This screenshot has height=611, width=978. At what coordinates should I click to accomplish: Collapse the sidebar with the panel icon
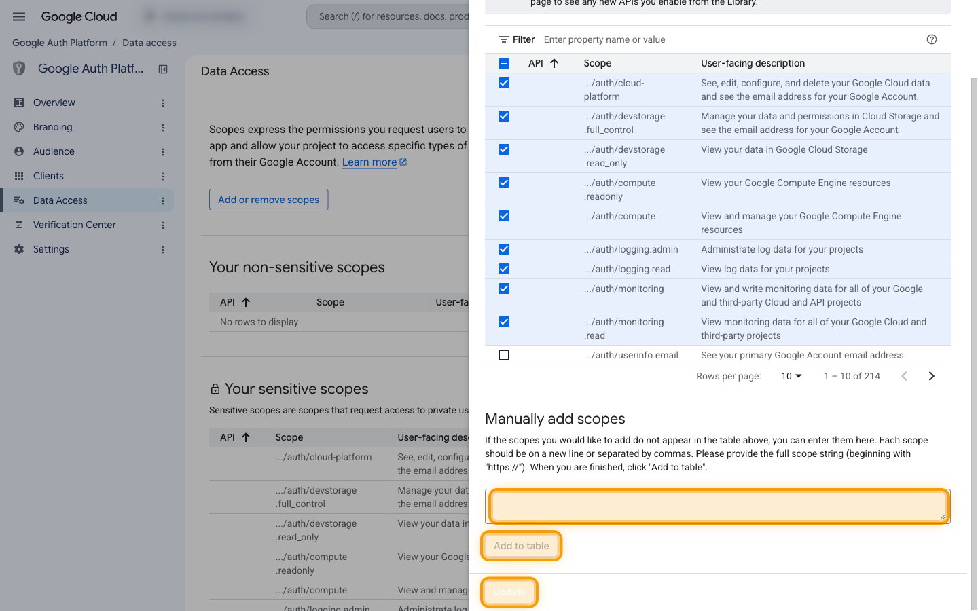click(x=163, y=69)
